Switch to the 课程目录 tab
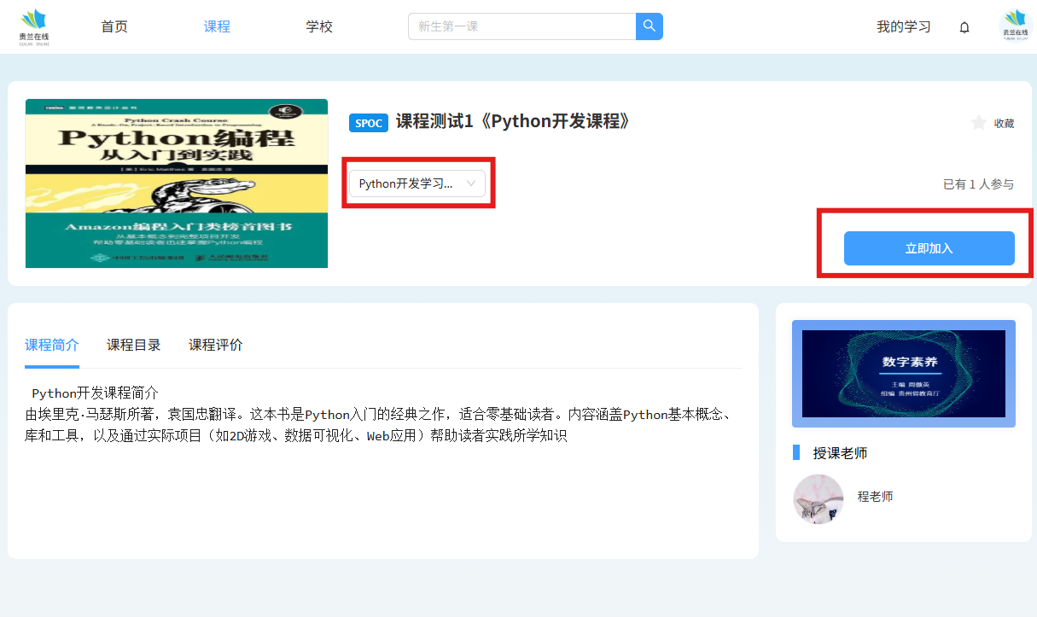Viewport: 1037px width, 617px height. (x=134, y=345)
